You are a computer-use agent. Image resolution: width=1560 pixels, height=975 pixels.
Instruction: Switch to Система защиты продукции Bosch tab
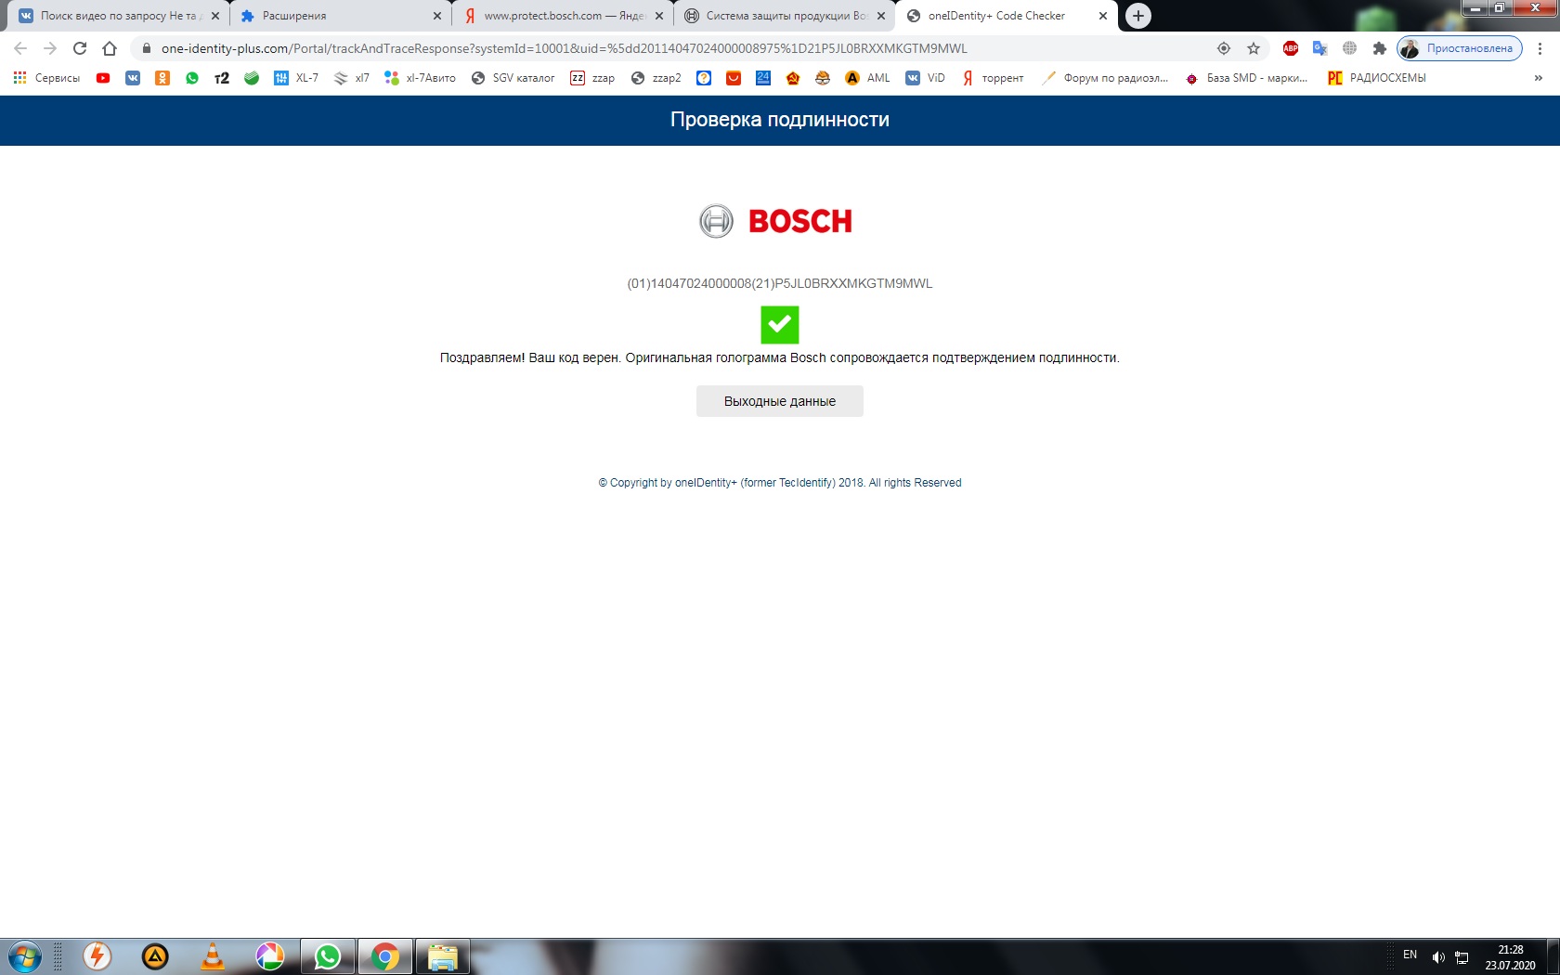(780, 16)
